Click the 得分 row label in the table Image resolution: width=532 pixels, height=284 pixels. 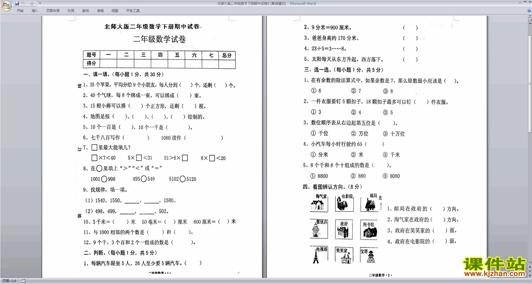click(91, 63)
